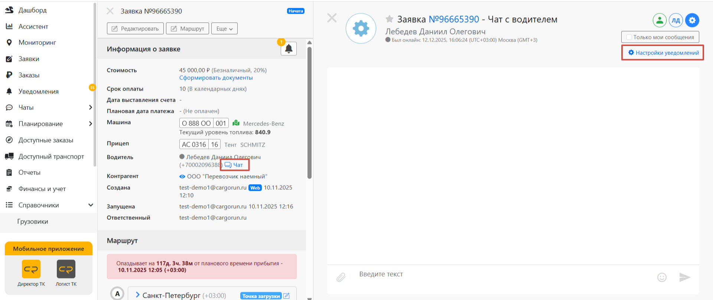Go to Мониторинг page
This screenshot has height=300, width=713.
(38, 42)
